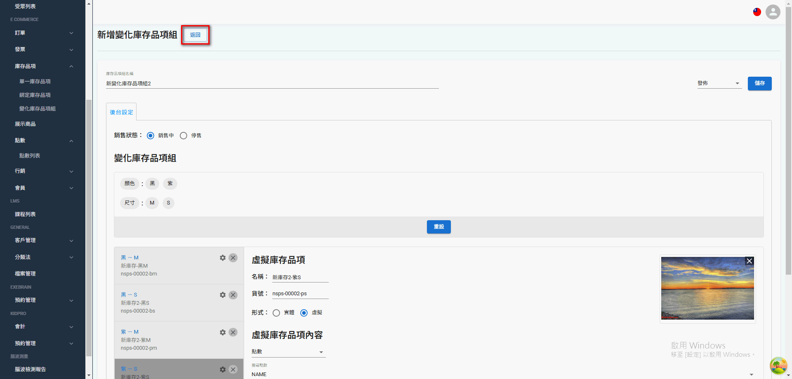The height and width of the screenshot is (379, 792).
Task: Open 變化庫存品項組 in sidebar
Action: pyautogui.click(x=38, y=109)
